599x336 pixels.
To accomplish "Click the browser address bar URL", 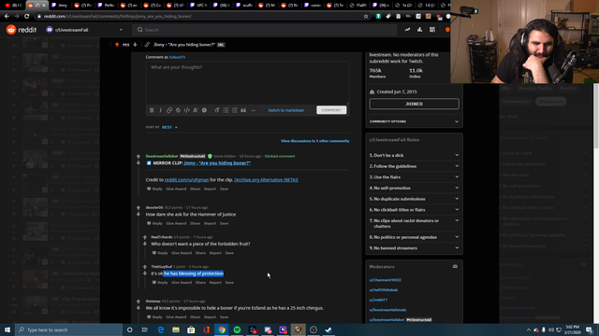I will pyautogui.click(x=118, y=17).
